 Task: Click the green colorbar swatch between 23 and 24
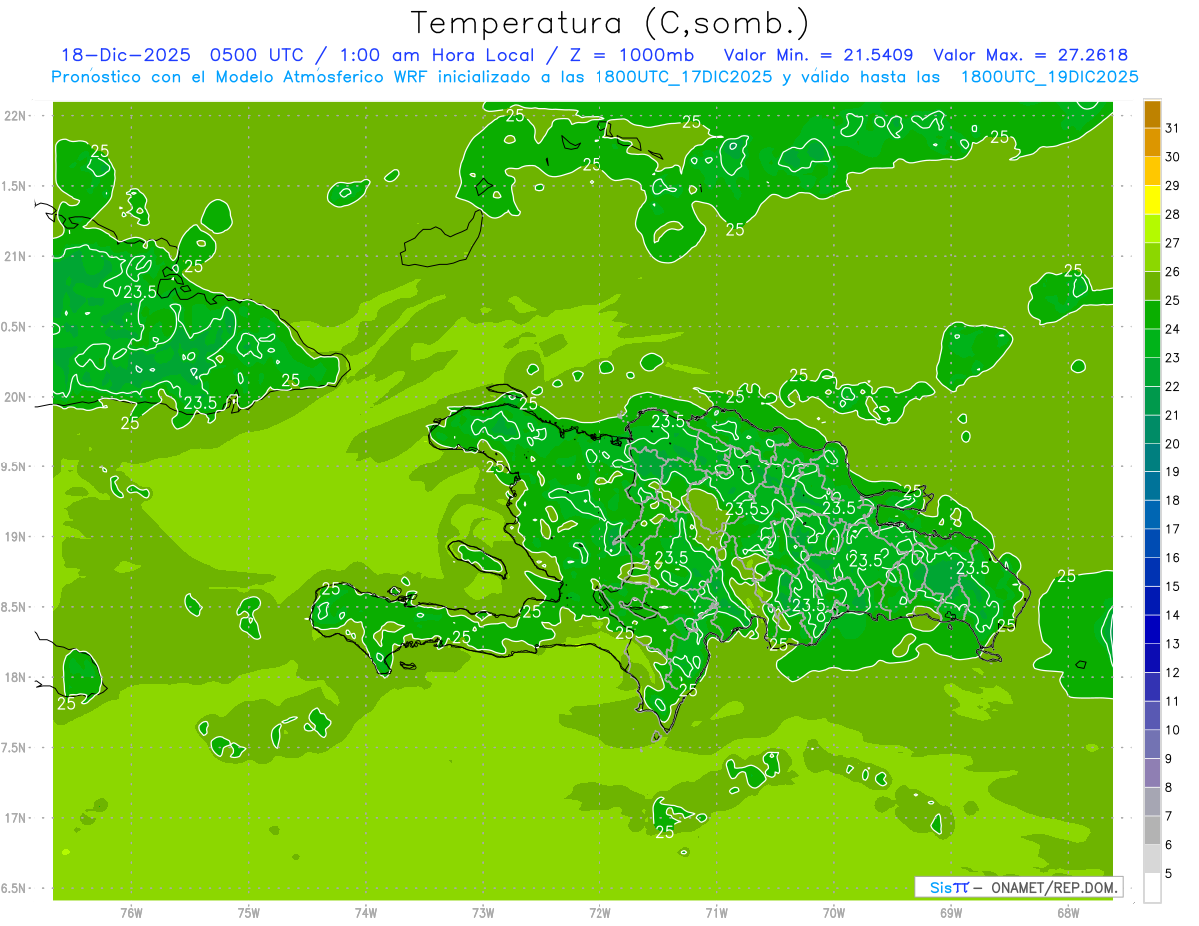click(1152, 344)
